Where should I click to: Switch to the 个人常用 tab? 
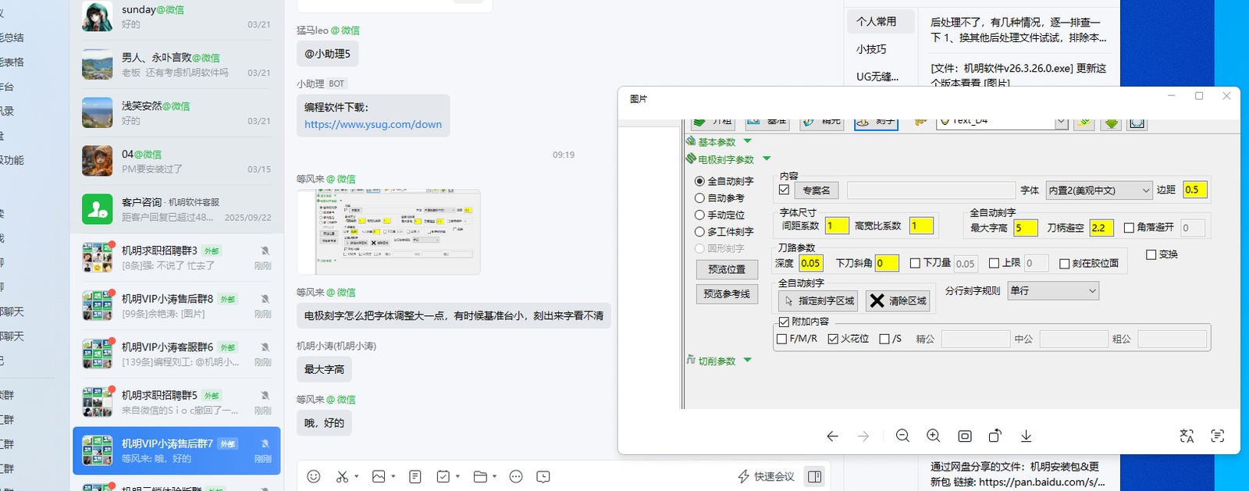[x=881, y=22]
